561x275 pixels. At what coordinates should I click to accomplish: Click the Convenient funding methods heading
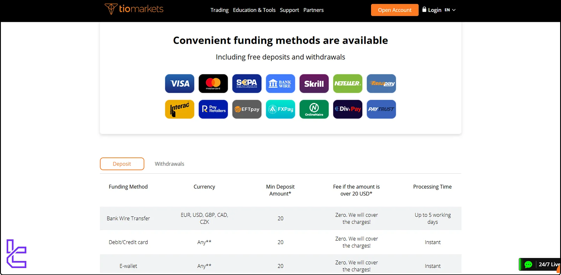pyautogui.click(x=280, y=40)
